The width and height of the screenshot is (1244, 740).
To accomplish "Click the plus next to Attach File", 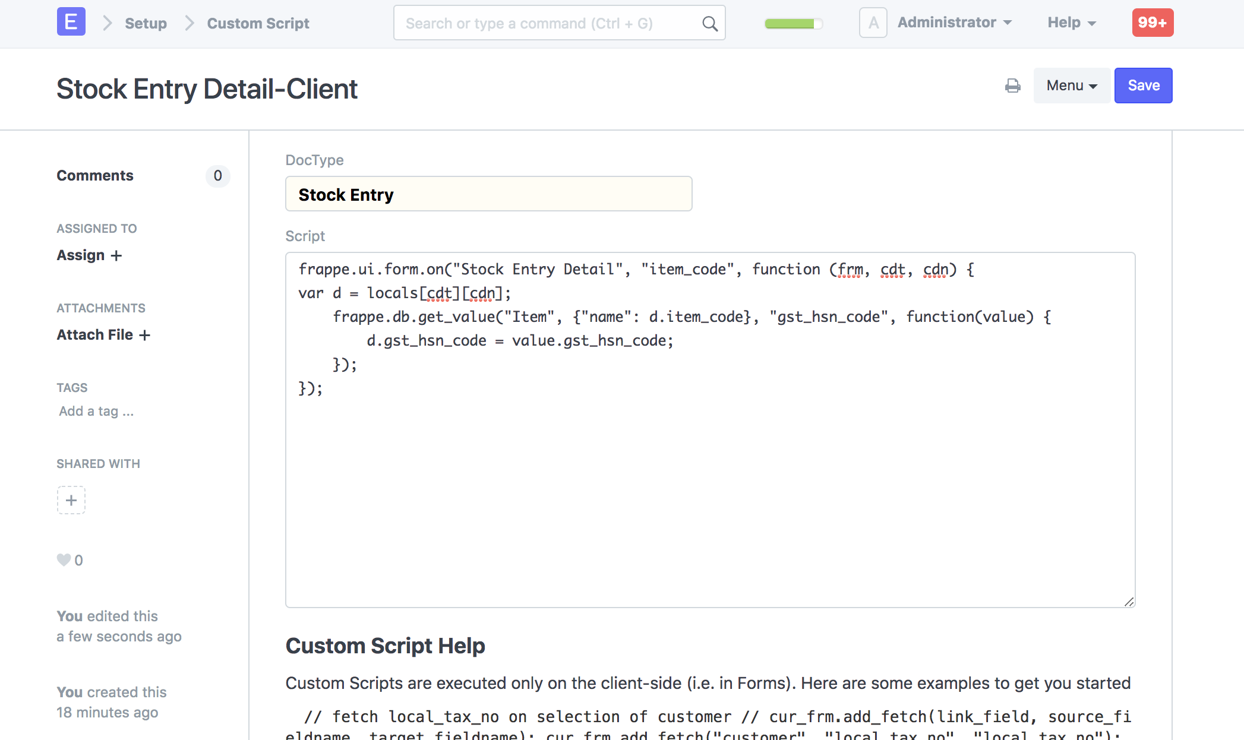I will pos(145,335).
